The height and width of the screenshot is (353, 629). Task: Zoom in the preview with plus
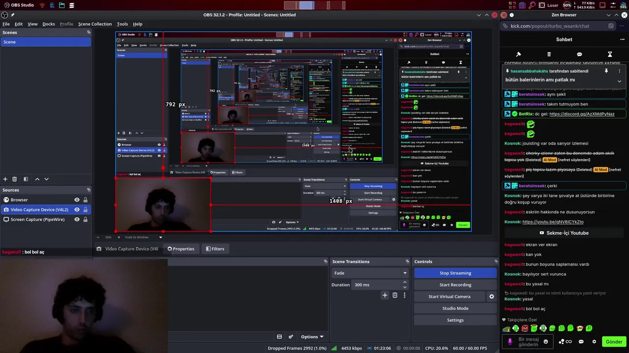(118, 237)
